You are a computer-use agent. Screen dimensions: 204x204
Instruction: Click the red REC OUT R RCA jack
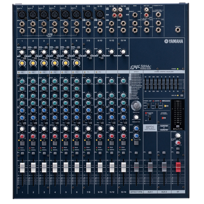click(146, 15)
